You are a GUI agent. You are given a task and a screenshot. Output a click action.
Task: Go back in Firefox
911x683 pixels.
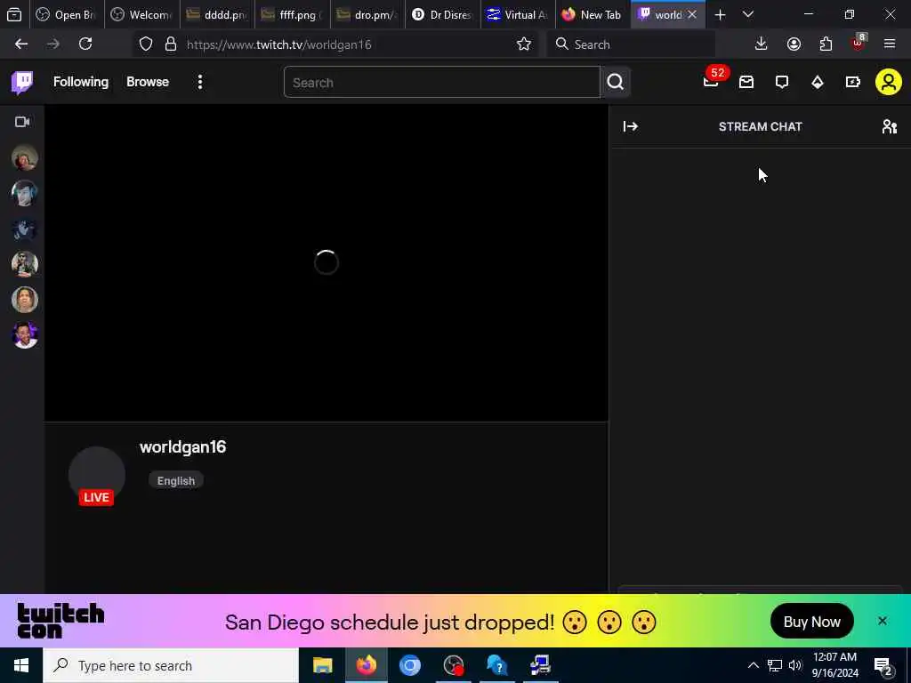(x=21, y=44)
